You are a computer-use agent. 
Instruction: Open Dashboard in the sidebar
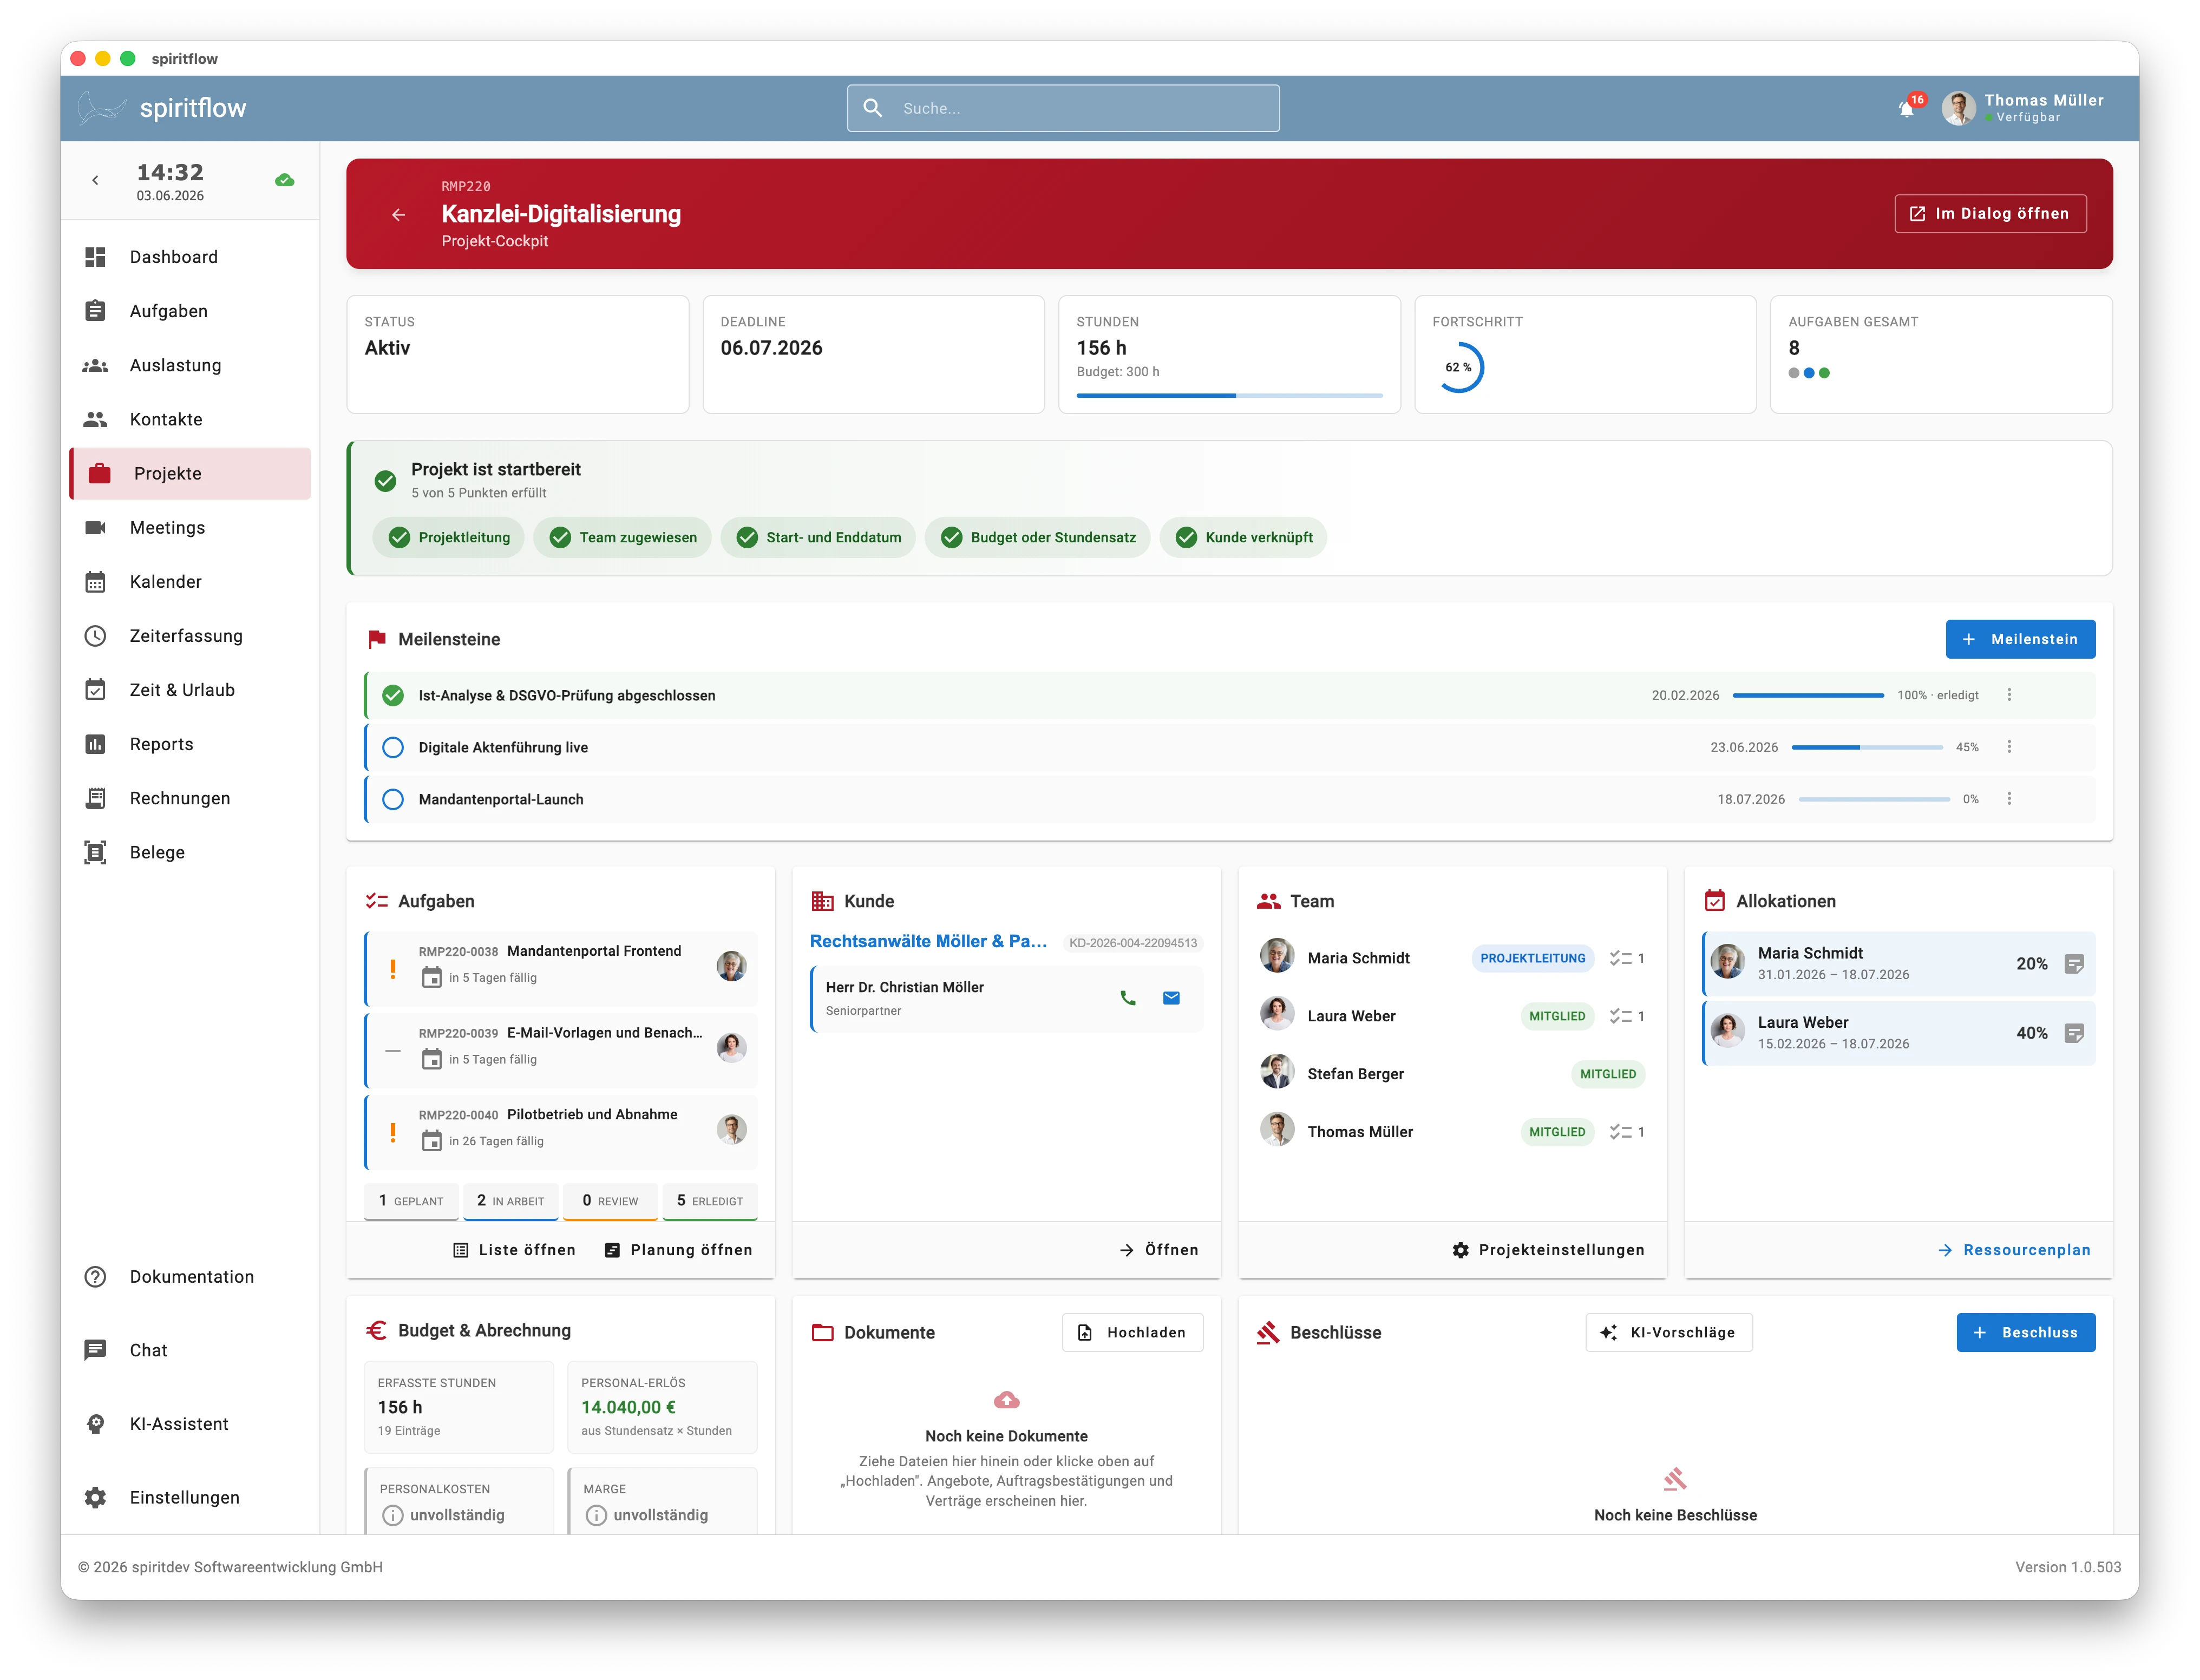190,257
